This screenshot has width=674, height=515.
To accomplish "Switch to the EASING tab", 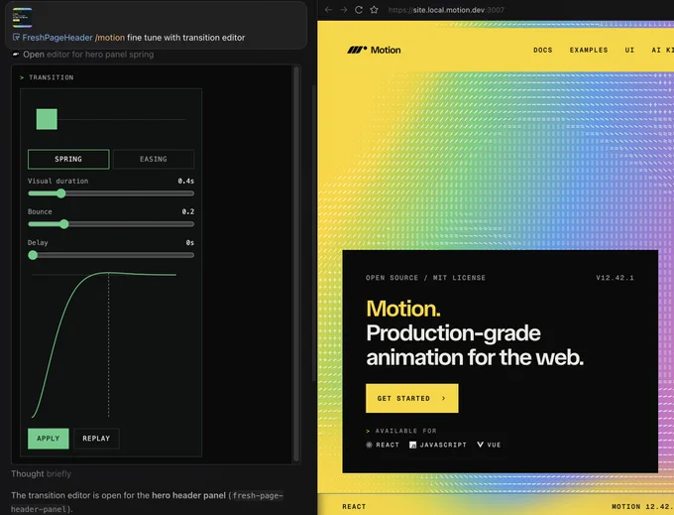I will [x=153, y=159].
